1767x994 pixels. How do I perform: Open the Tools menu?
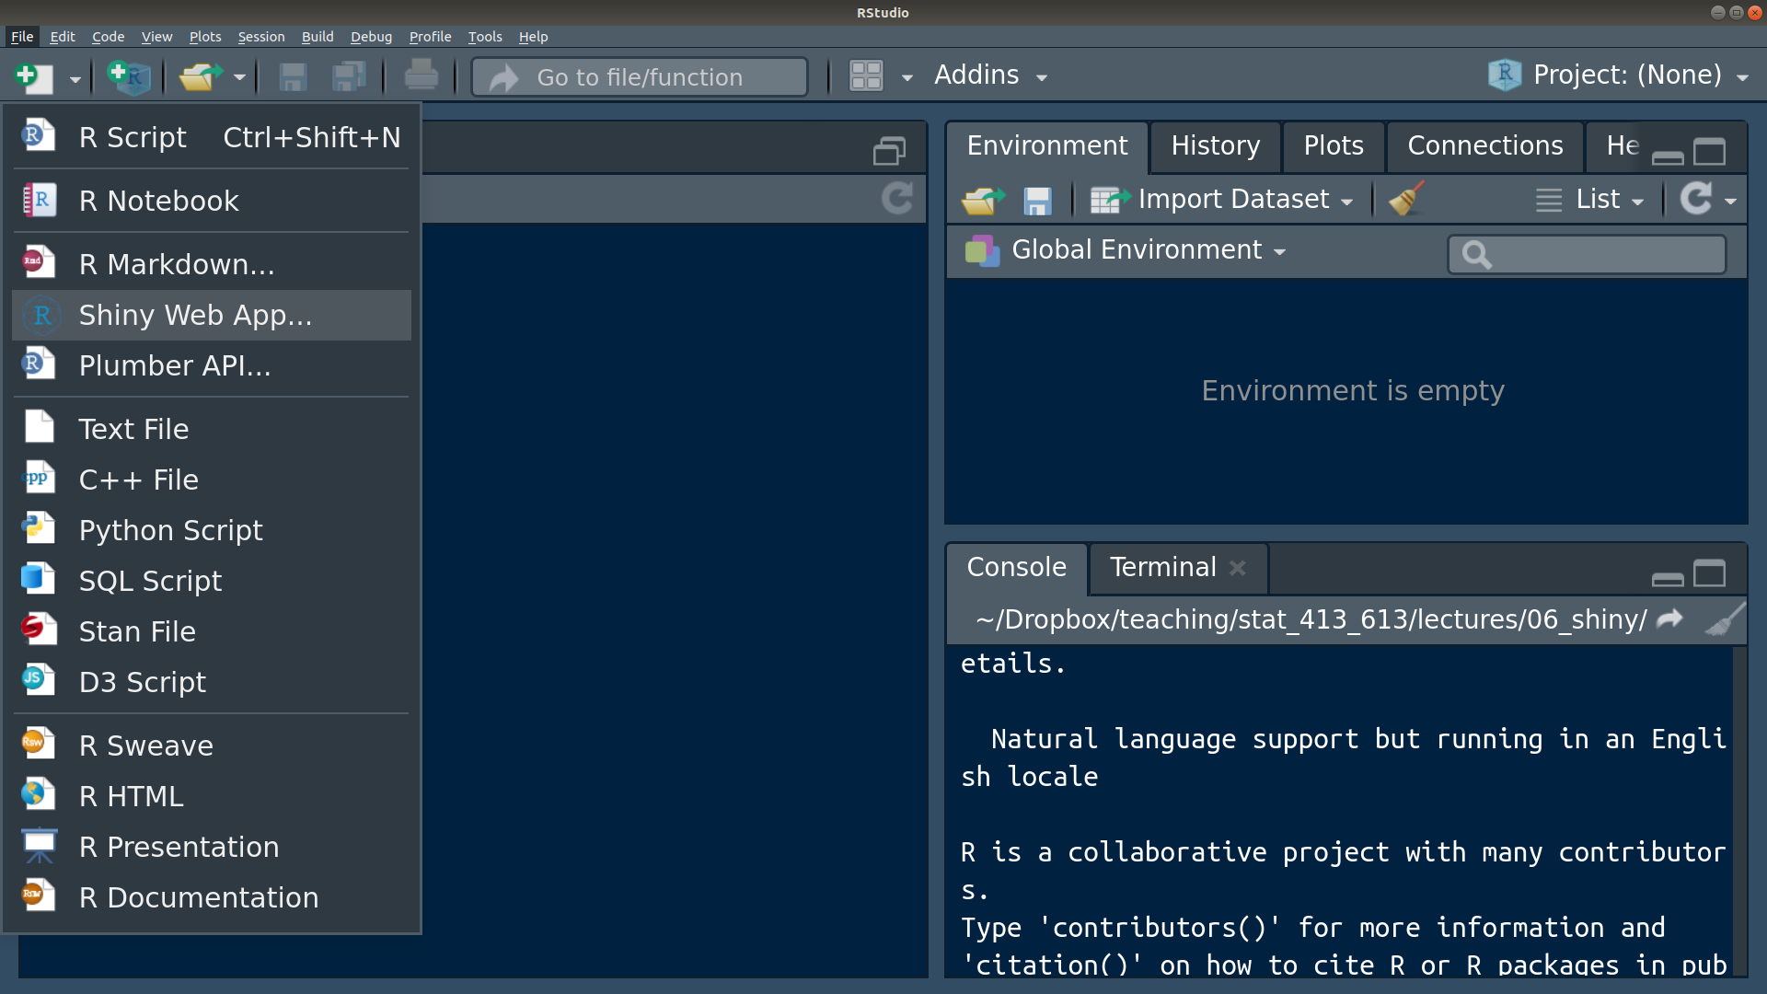(485, 37)
